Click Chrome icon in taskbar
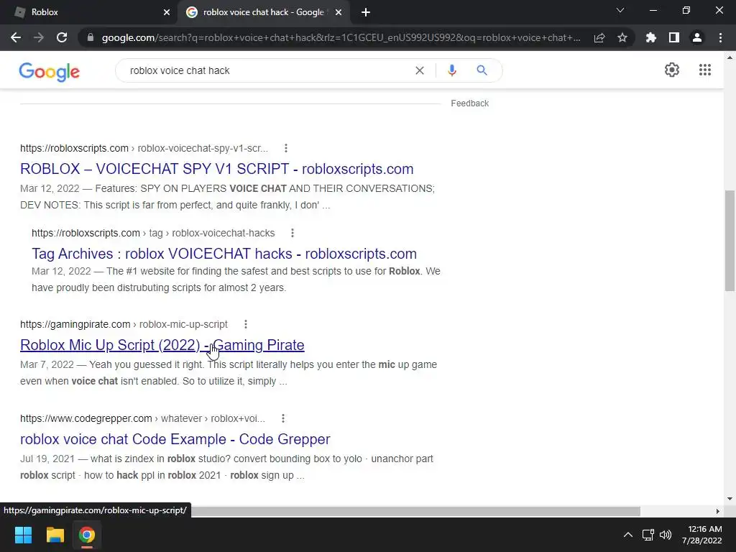Viewport: 736px width, 552px height. pos(86,535)
